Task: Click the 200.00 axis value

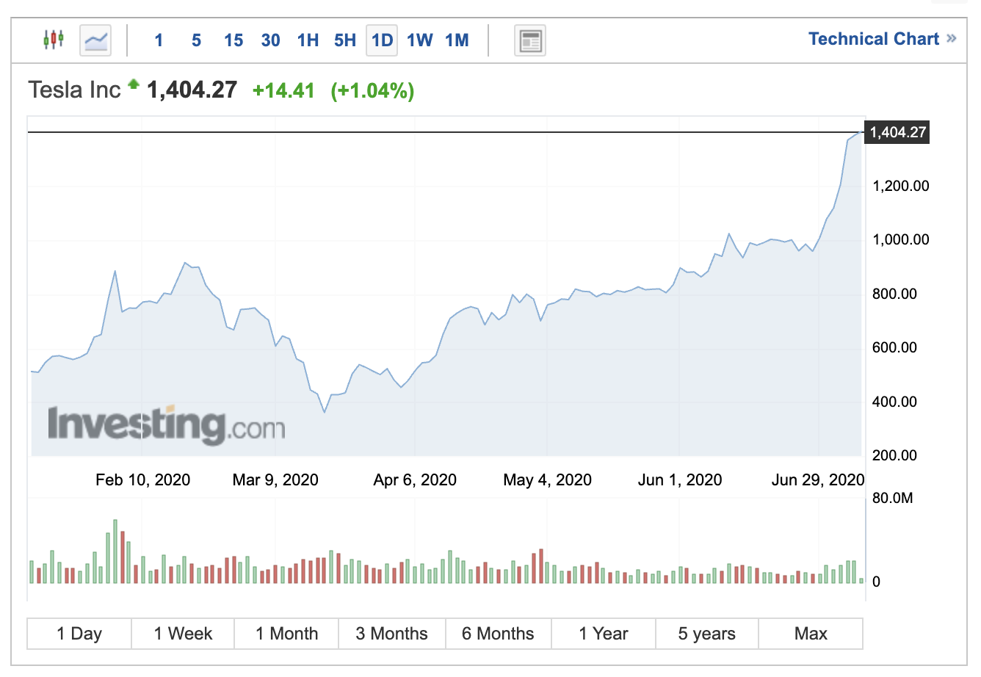Action: pos(894,455)
